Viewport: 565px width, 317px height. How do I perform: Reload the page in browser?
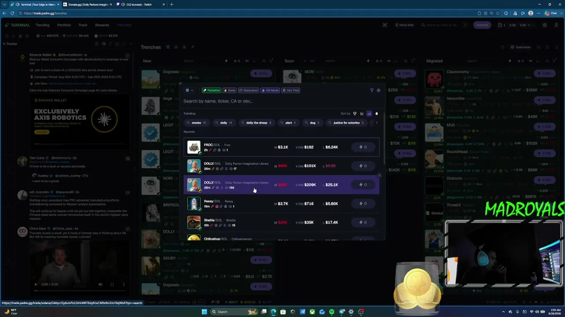click(x=12, y=13)
